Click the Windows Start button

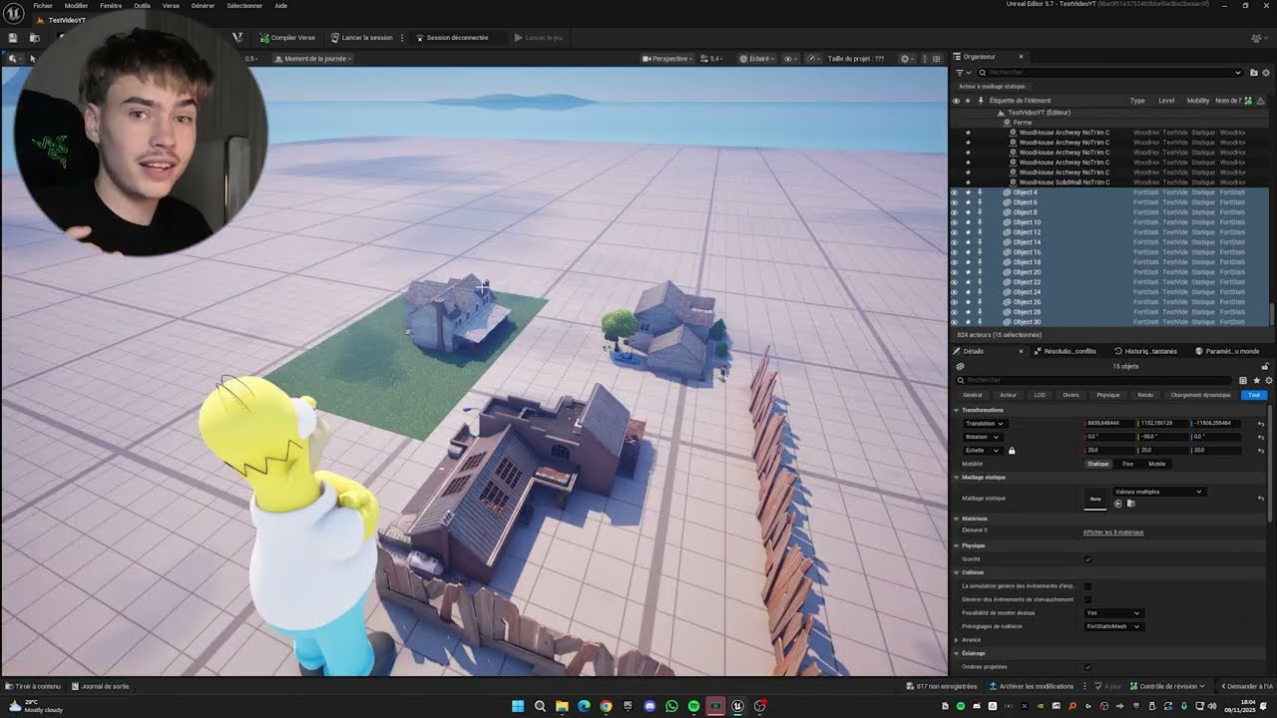[x=518, y=706]
